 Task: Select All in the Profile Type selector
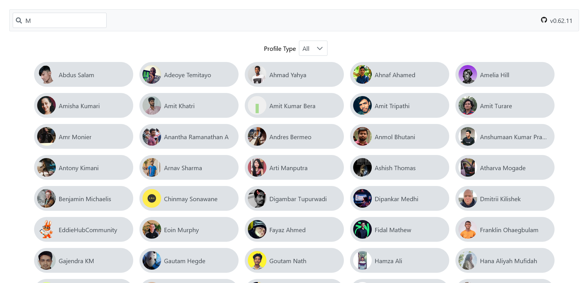coord(313,48)
